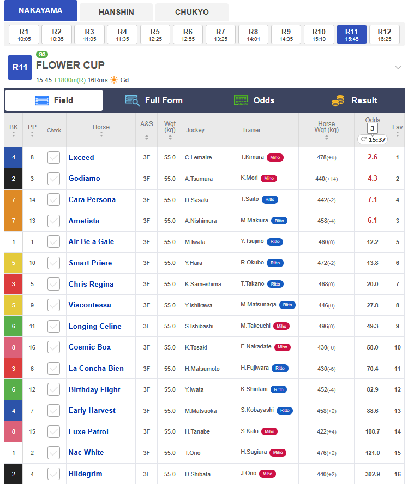
Task: Select race R1 at 10:05
Action: (24, 34)
